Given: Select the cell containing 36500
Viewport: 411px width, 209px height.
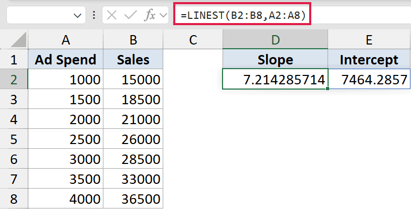Looking at the screenshot, I should 133,199.
